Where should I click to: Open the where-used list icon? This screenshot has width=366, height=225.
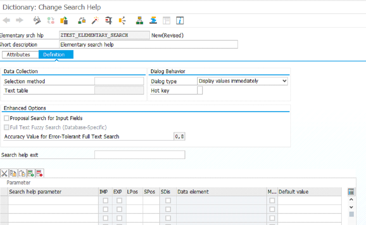[x=122, y=20]
